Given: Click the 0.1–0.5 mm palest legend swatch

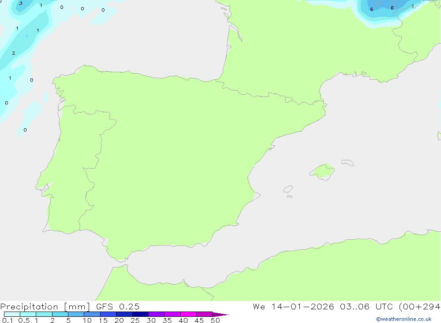Looking at the screenshot, I should pos(12,314).
